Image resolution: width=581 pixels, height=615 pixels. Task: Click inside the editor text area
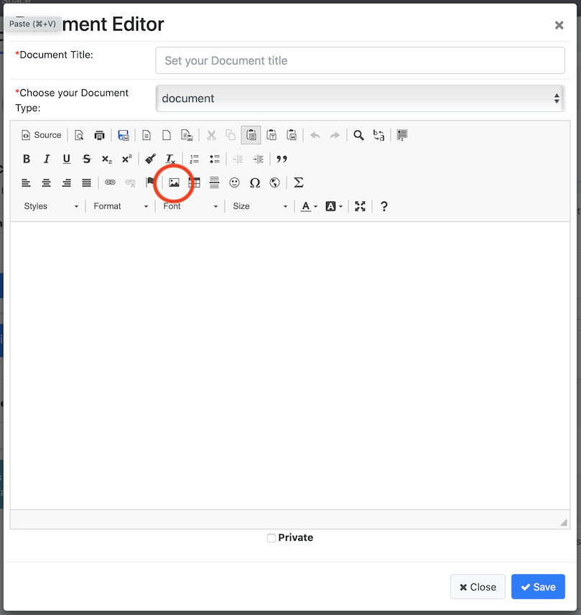tap(290, 366)
